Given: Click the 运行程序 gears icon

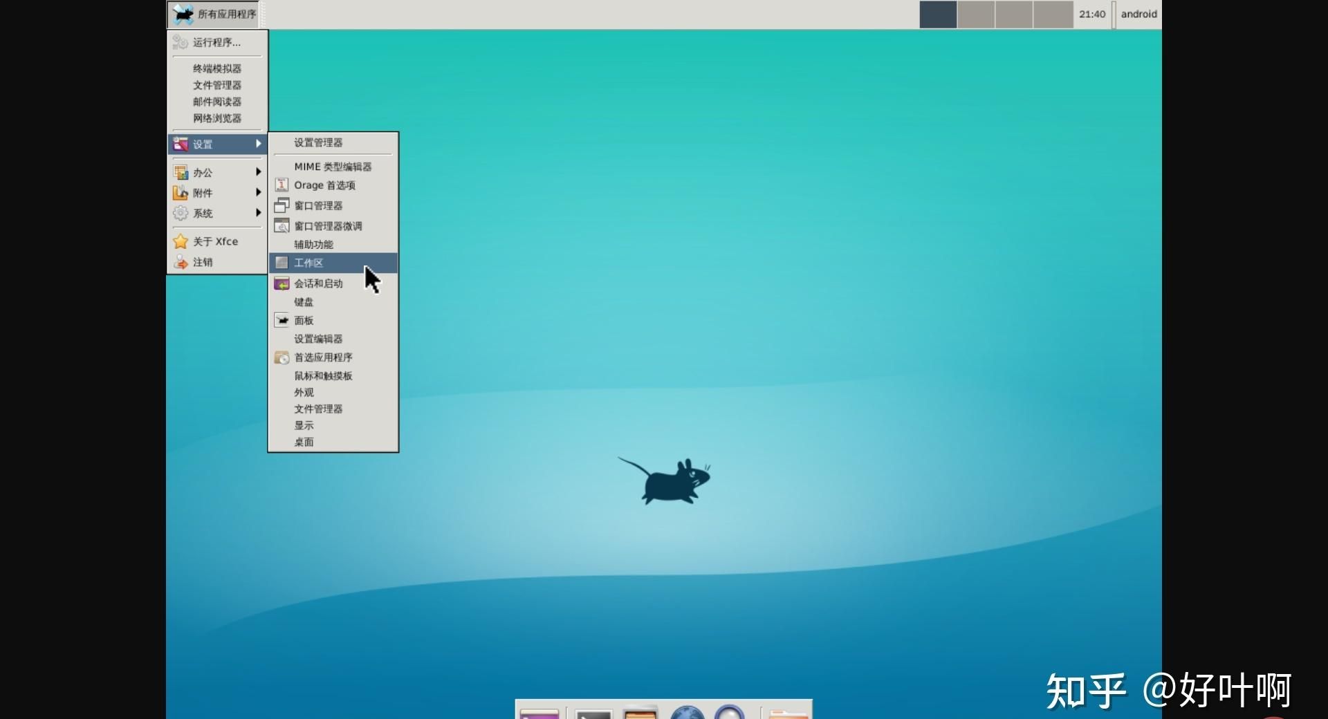Looking at the screenshot, I should pos(181,42).
